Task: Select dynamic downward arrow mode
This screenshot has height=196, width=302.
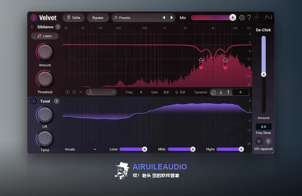Action: point(221,92)
